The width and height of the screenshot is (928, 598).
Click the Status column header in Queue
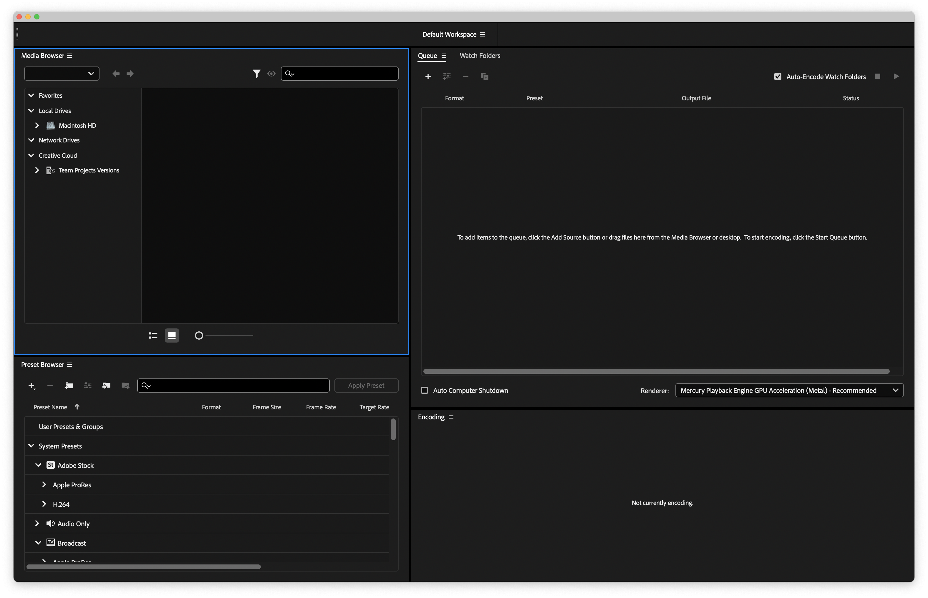point(851,98)
